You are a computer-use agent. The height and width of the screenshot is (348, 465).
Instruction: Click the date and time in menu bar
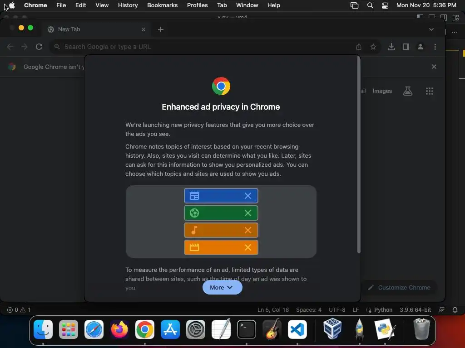tap(426, 5)
